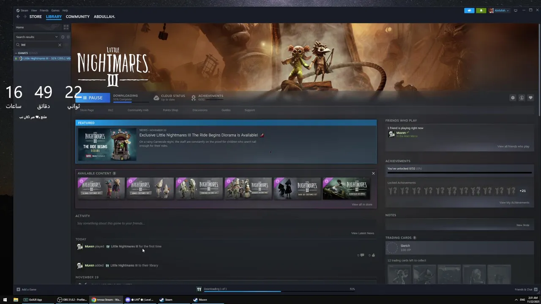Show game info icon
The height and width of the screenshot is (304, 541).
point(522,98)
